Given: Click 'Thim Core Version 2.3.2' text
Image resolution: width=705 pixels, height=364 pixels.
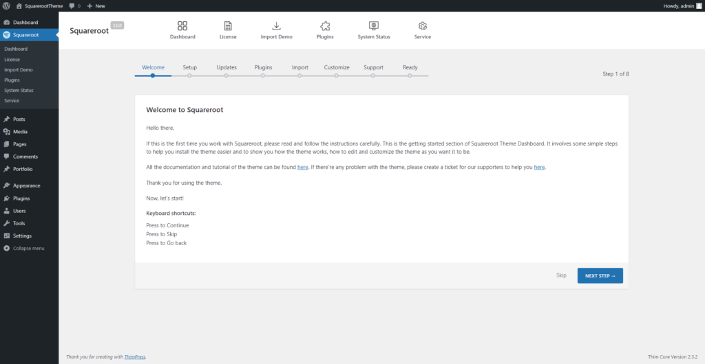Looking at the screenshot, I should (673, 357).
